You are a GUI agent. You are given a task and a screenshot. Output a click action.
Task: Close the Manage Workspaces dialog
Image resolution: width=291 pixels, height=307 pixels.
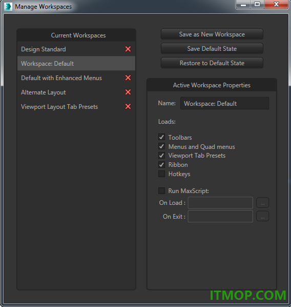[x=276, y=4]
